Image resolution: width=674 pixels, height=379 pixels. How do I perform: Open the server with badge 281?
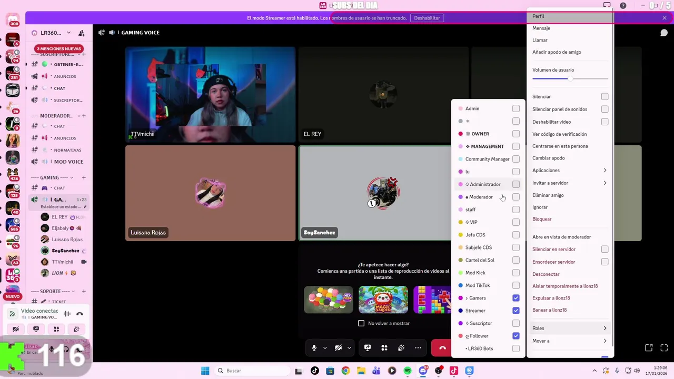click(13, 72)
